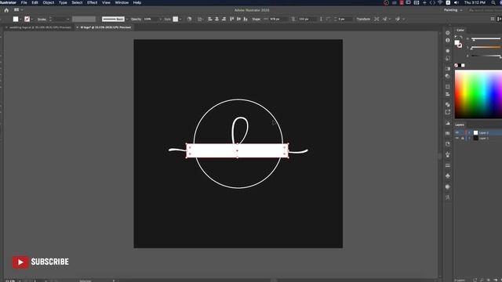The image size is (502, 282).
Task: Close the W logo document tab
Action: 77,27
